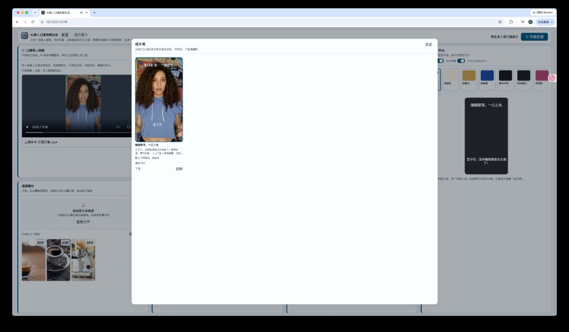Click the address bar showing 127.0.0.1:5176
Screen dimensions: 569x332
pos(271,22)
